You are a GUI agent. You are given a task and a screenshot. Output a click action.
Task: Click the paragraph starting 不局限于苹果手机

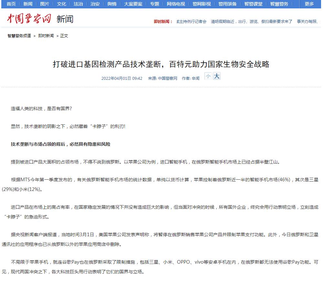161,267
